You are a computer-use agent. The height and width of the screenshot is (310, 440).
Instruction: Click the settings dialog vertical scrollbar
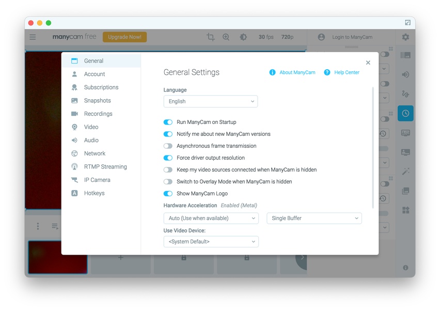coord(373,148)
